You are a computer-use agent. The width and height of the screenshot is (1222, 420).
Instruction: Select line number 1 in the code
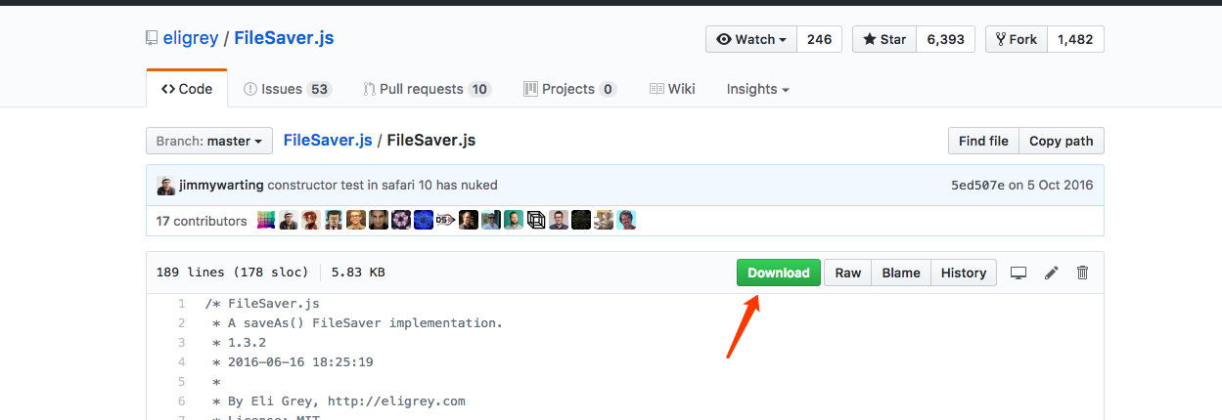[x=181, y=304]
